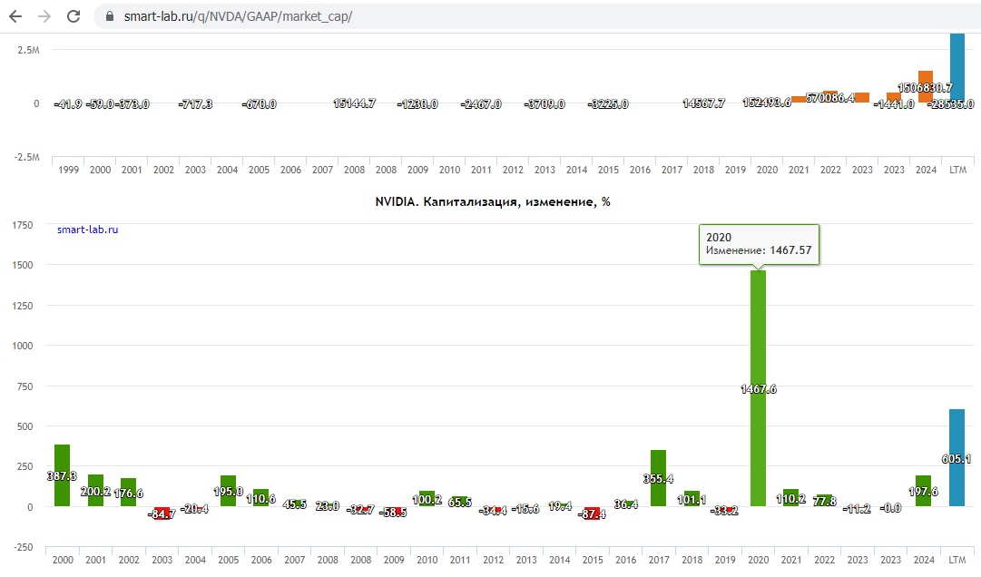The image size is (981, 577).
Task: Click the orange 2024 bar in top chart
Action: click(925, 86)
